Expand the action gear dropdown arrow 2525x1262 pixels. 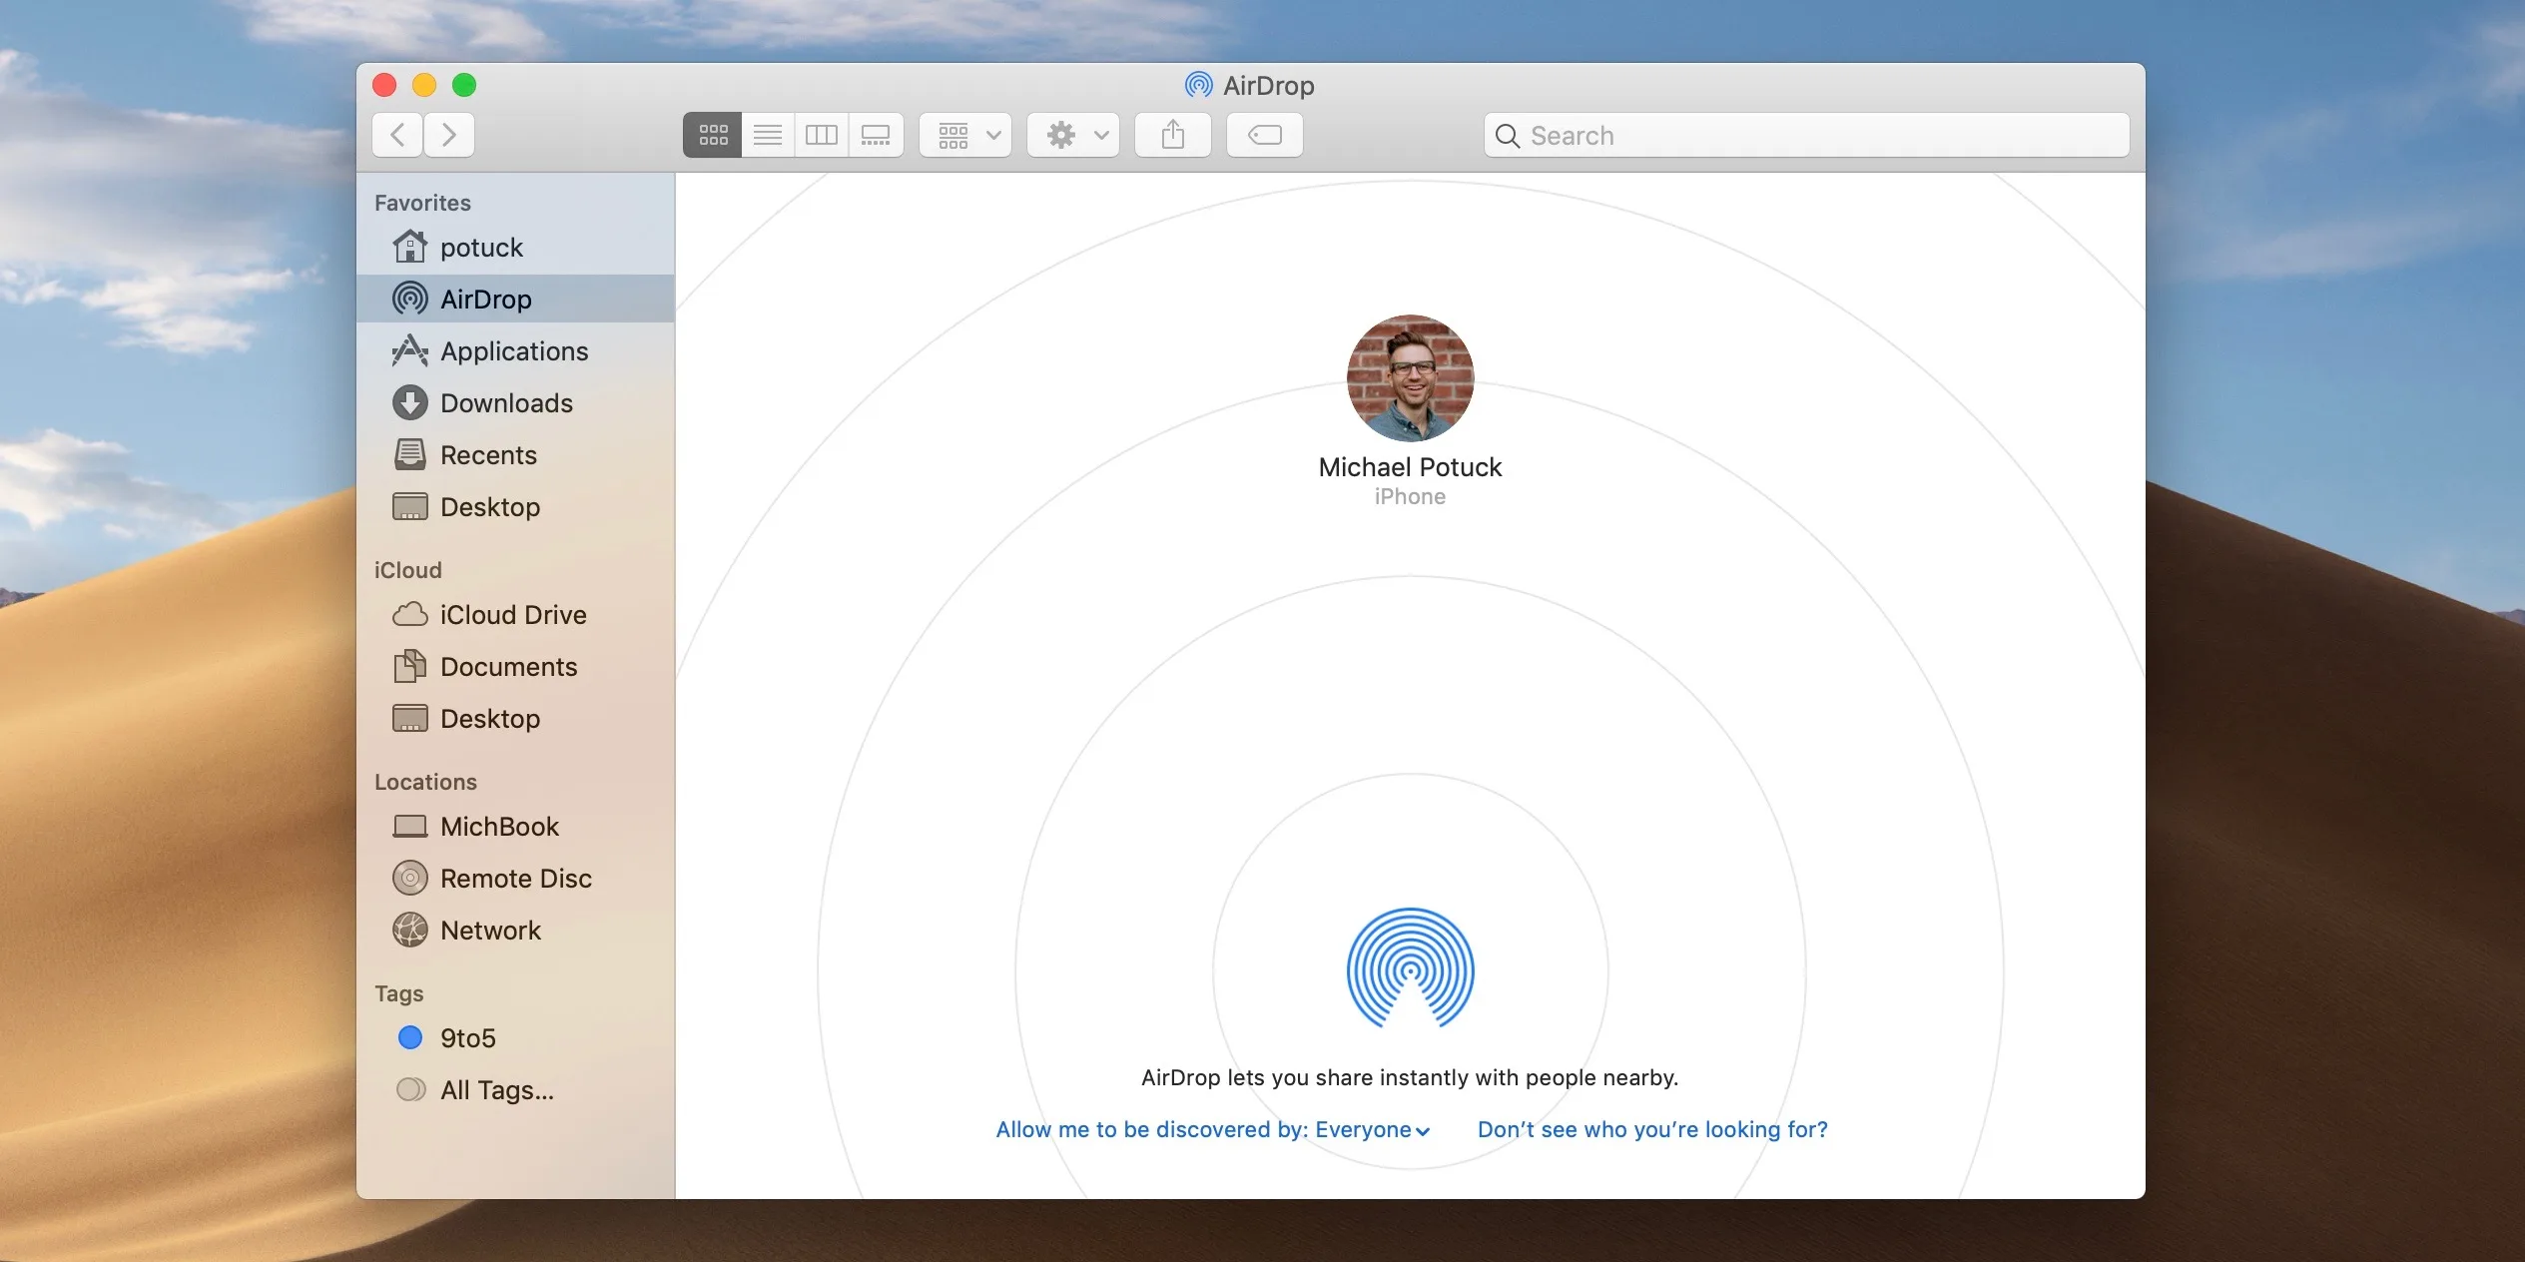click(x=1100, y=135)
